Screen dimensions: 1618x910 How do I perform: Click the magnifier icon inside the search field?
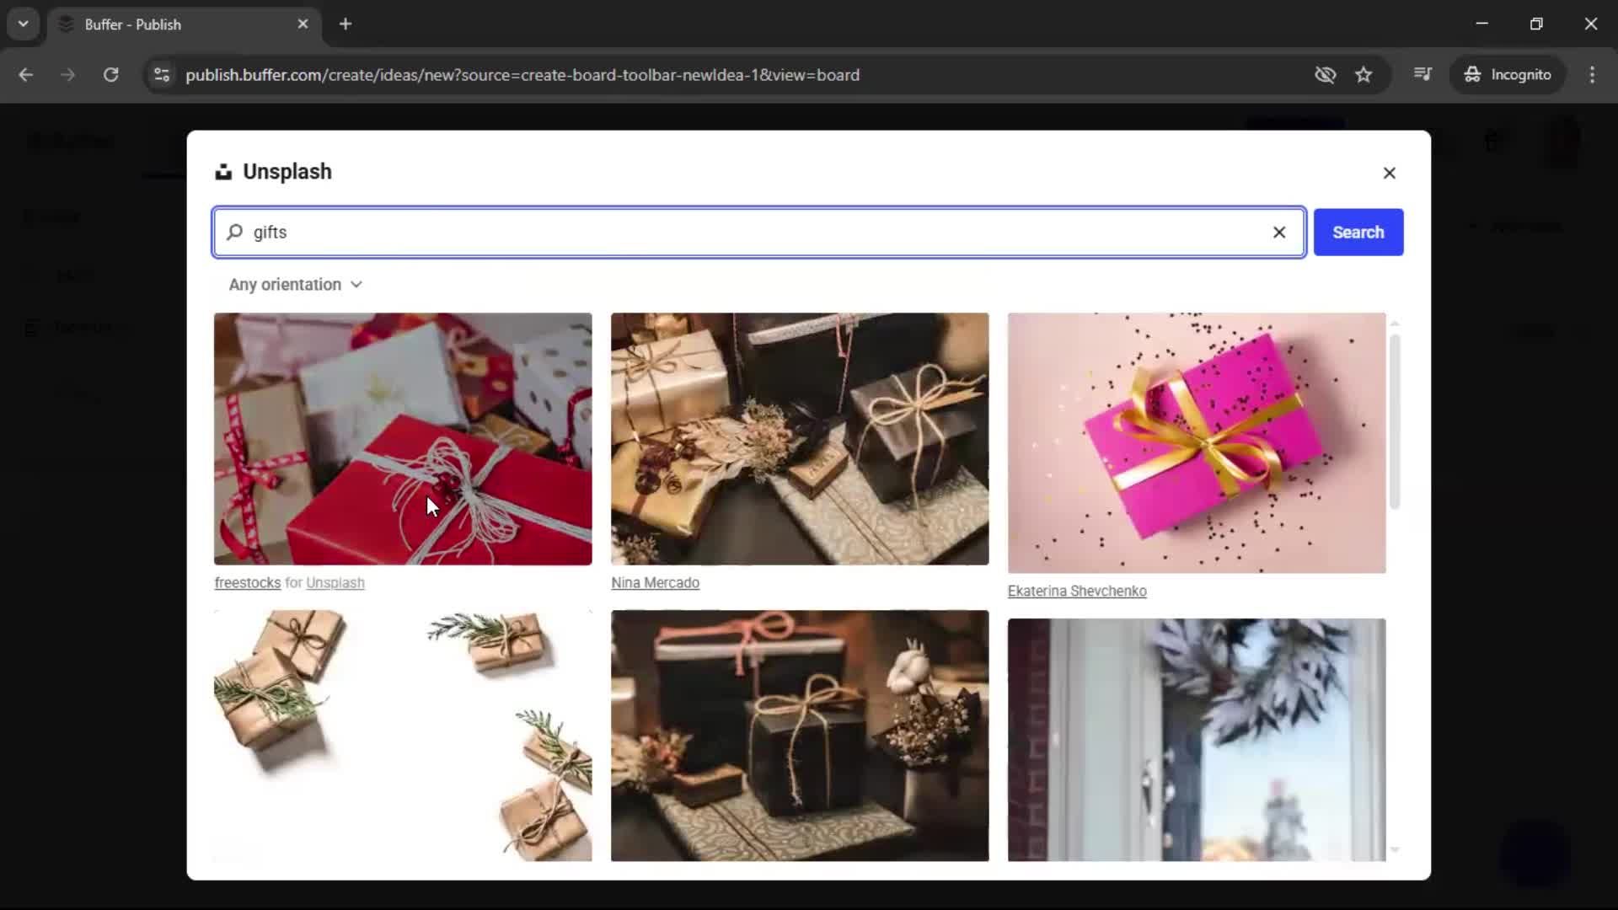click(x=234, y=233)
